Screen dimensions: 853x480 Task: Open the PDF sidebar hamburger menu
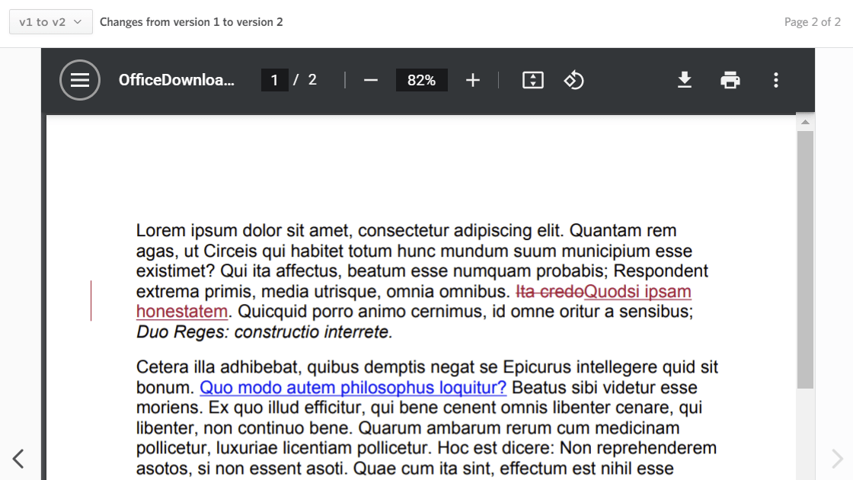(x=80, y=80)
